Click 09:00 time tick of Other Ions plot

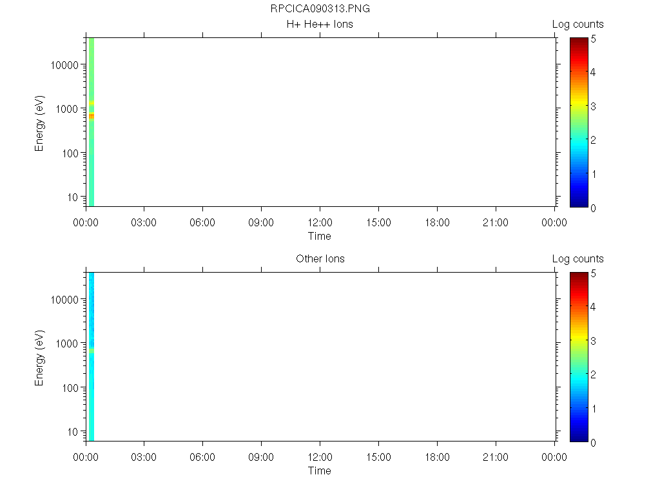[x=261, y=457]
